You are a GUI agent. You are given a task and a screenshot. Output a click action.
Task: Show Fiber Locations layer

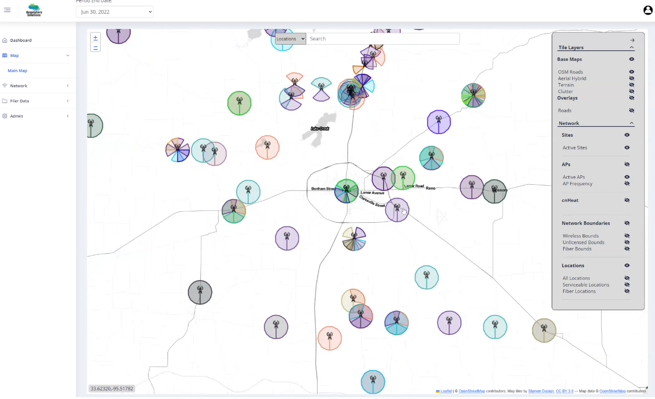tap(627, 291)
